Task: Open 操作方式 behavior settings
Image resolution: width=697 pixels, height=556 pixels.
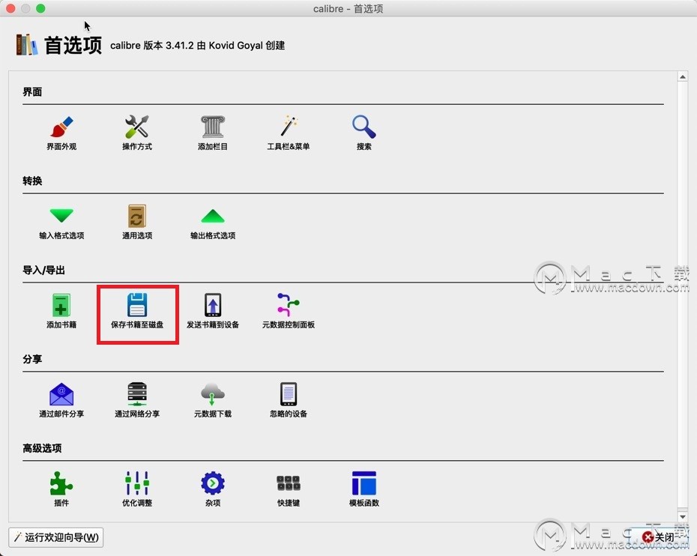Action: pyautogui.click(x=137, y=127)
